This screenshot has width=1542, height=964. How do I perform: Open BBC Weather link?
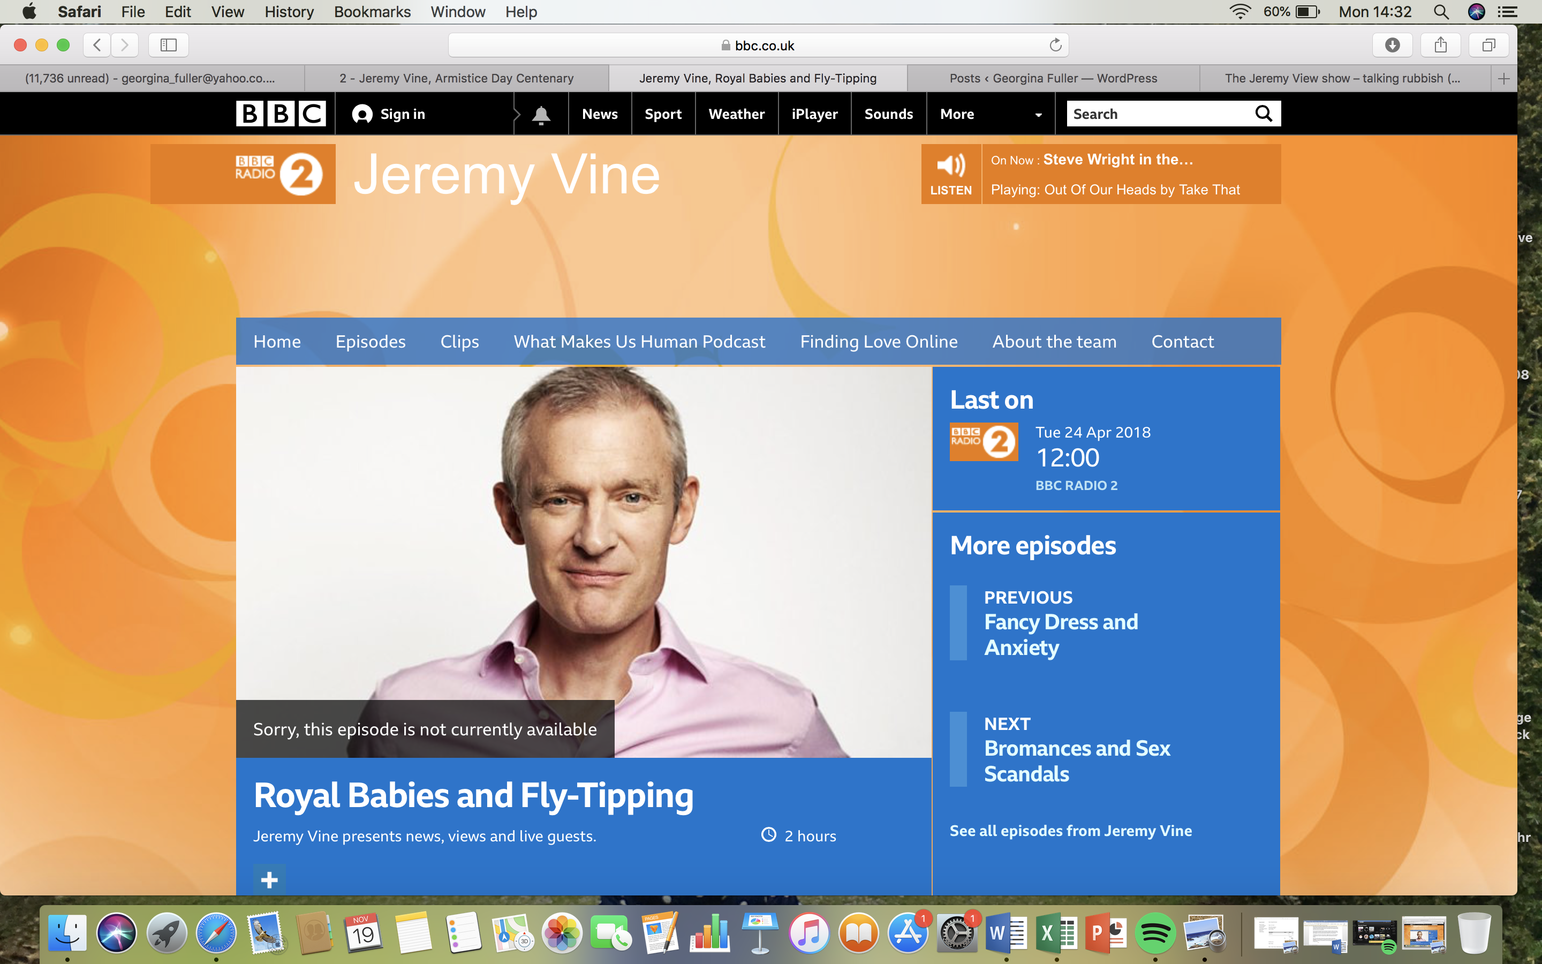tap(737, 114)
